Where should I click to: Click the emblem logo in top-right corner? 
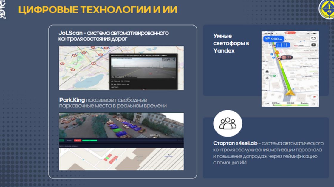(x=326, y=9)
